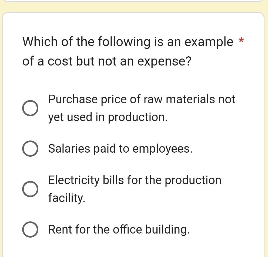
Task: Choose the 'Salaries paid to employees' radio button
Action: 30,149
